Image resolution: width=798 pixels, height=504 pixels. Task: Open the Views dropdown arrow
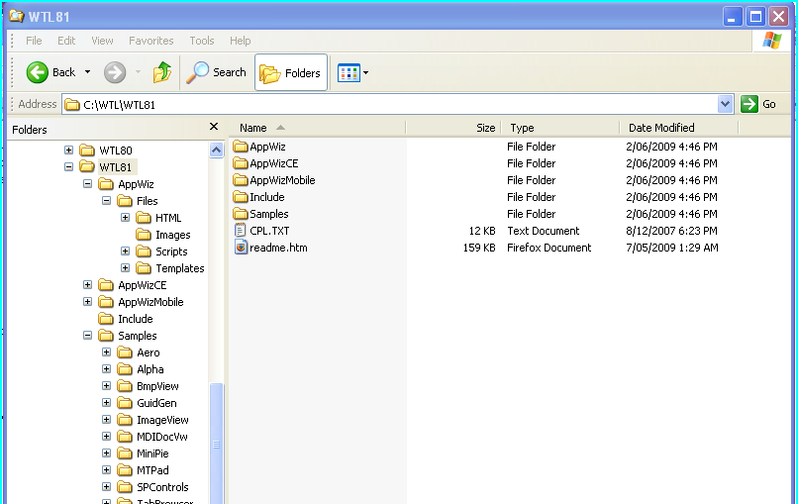pyautogui.click(x=366, y=73)
